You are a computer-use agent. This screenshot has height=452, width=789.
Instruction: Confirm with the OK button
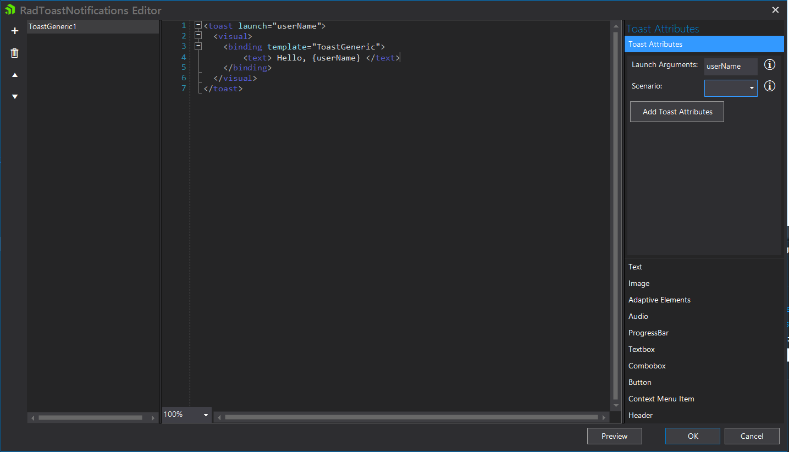(693, 436)
